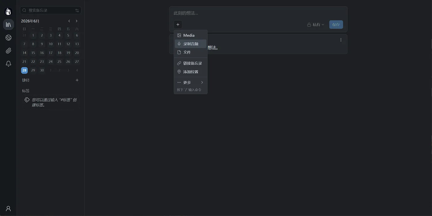Click the 保存 save button
This screenshot has height=216, width=432.
point(336,25)
